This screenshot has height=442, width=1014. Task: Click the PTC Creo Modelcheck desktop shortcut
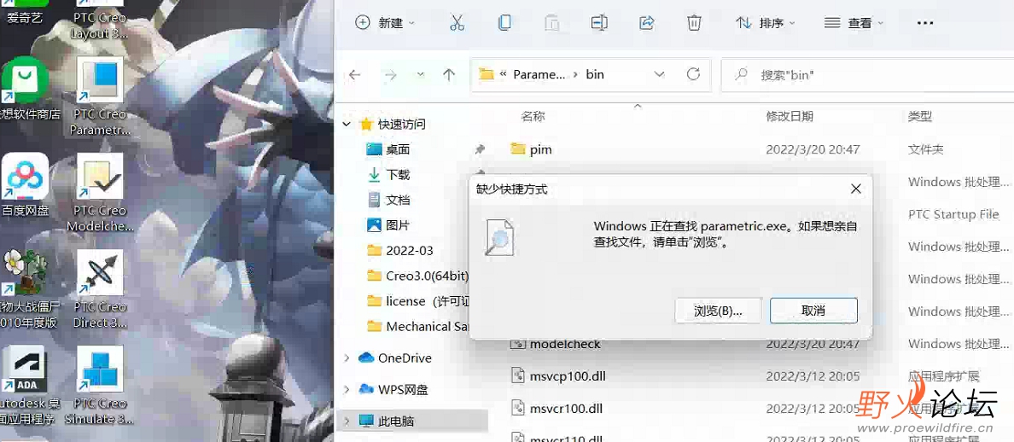tap(100, 193)
